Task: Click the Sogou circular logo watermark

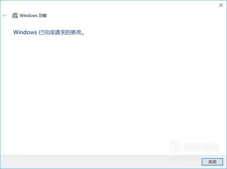Action: (x=175, y=146)
